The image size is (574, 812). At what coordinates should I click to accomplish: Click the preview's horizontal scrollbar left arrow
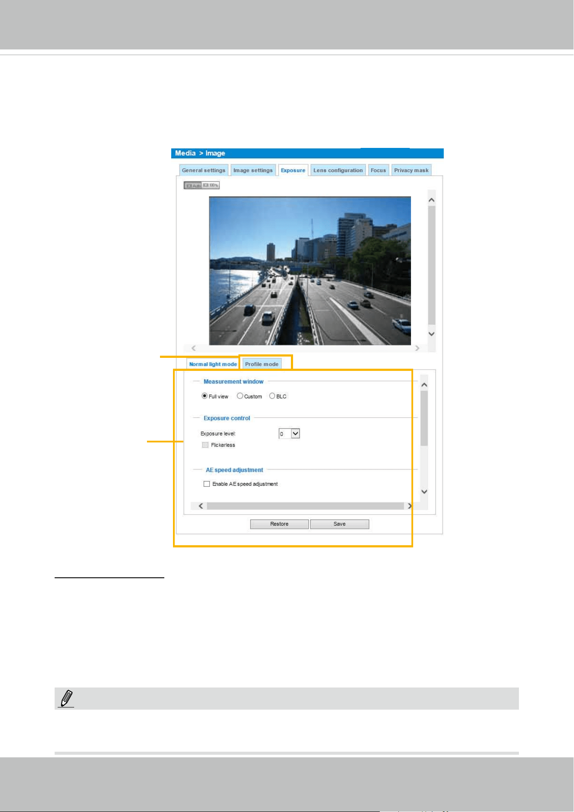click(x=194, y=348)
